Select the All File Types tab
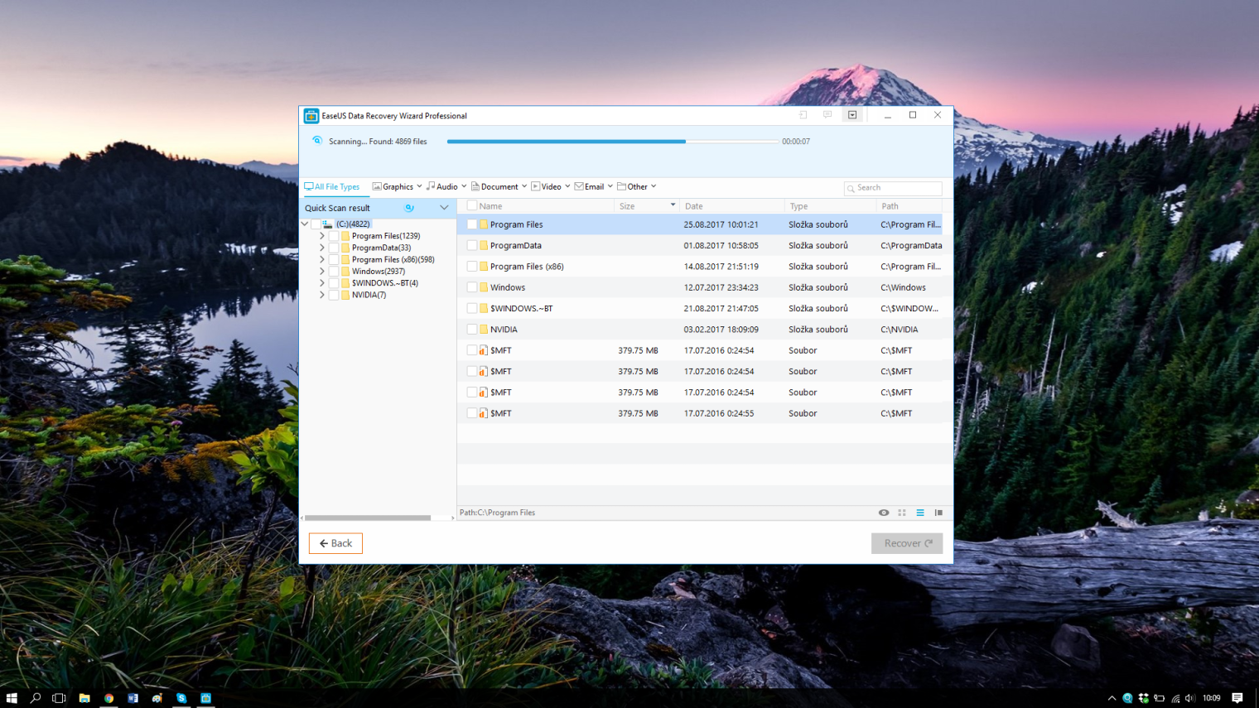Viewport: 1259px width, 708px height. (x=332, y=187)
